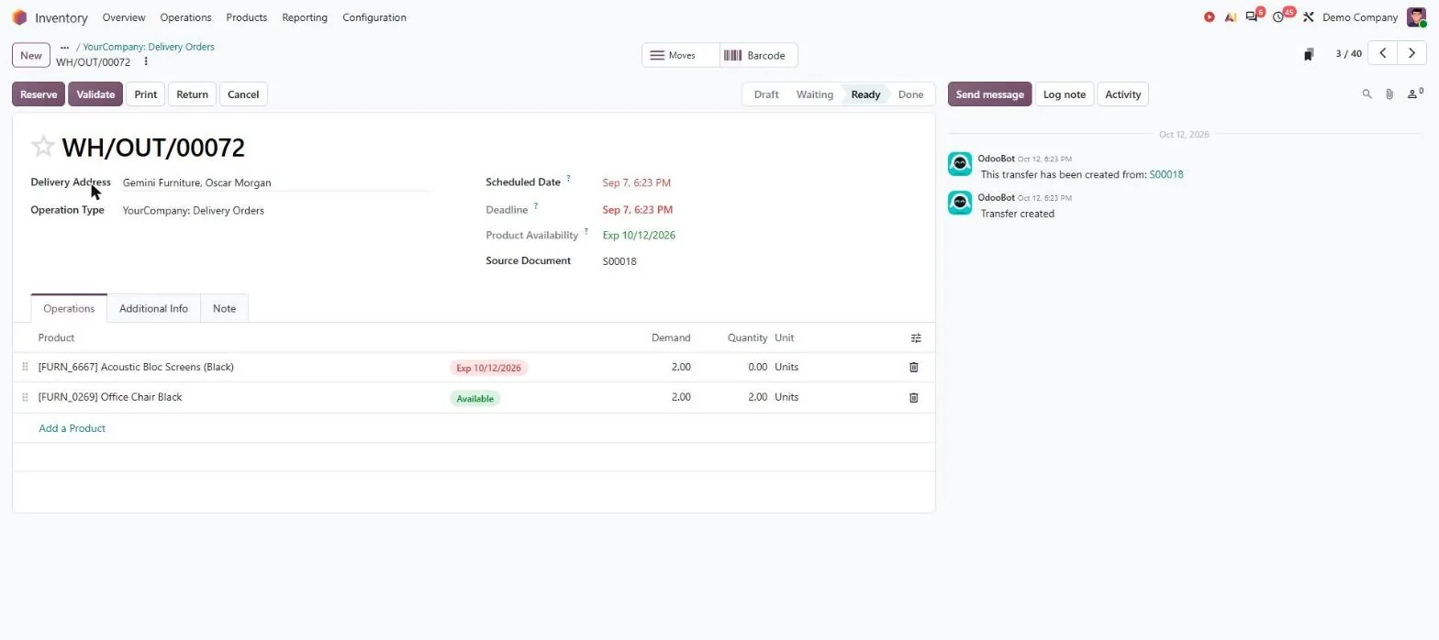Open actions menu next to WH/OUT/00072
This screenshot has height=640, width=1439.
tap(146, 62)
